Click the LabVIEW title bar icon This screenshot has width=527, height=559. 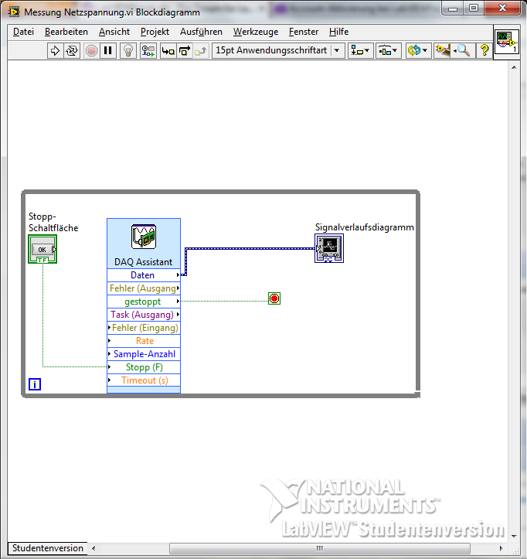tap(14, 12)
